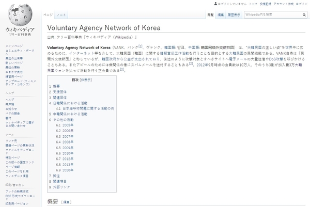Jump to subsection 6.7 2012年
The width and height of the screenshot is (310, 207).
[65, 158]
